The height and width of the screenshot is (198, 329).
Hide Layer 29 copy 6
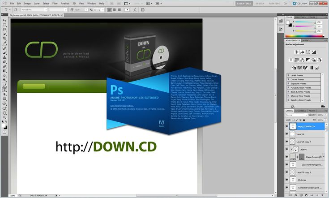[286, 172]
